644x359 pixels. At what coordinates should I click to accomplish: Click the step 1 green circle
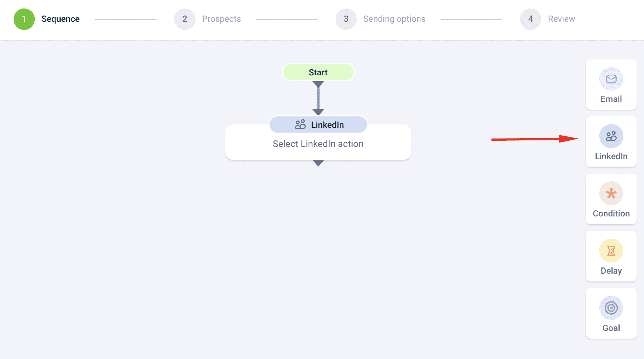coord(24,19)
